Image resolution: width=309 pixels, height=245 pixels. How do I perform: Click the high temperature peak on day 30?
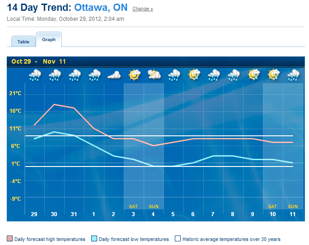[54, 105]
